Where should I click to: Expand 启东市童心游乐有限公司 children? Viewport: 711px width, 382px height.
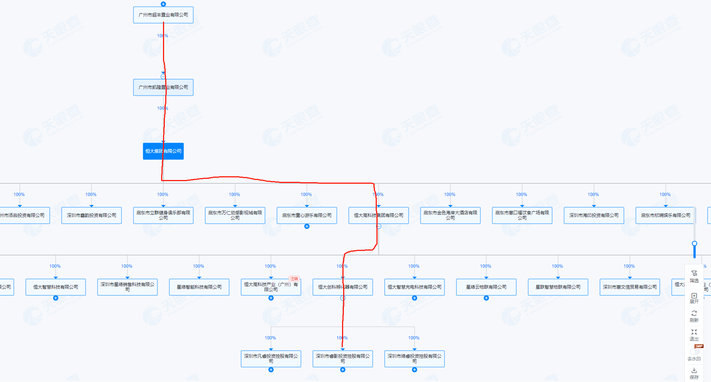307,226
